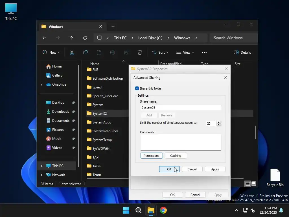Click the Share name input field
289x217 pixels.
[x=181, y=107]
